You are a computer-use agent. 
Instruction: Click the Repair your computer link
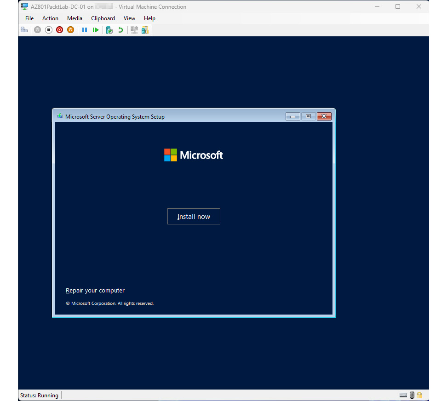95,291
